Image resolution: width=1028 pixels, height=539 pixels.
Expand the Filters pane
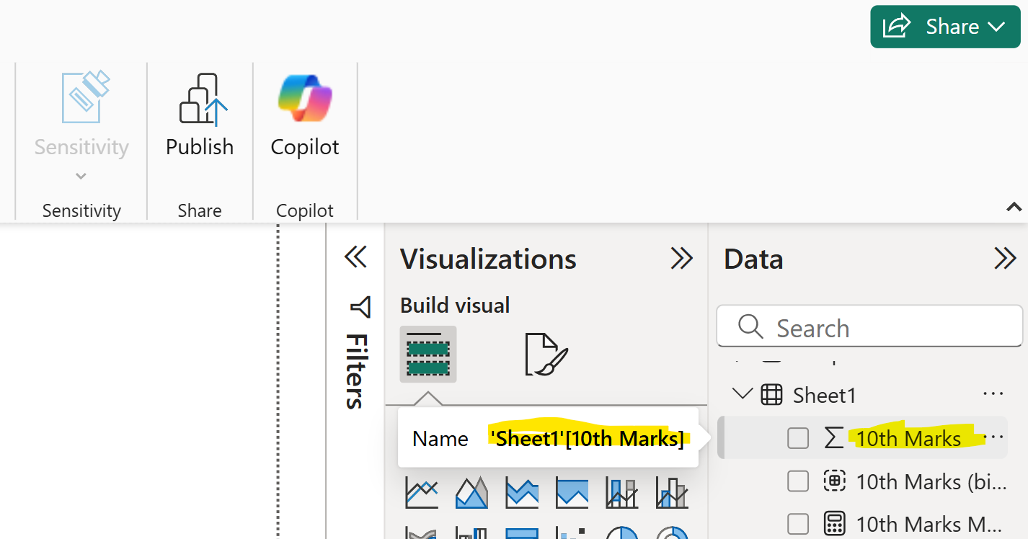click(355, 257)
